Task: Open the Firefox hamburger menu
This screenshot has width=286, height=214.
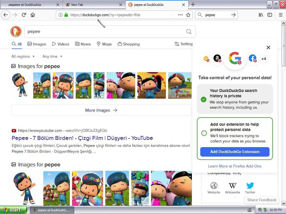Action: 280,15
